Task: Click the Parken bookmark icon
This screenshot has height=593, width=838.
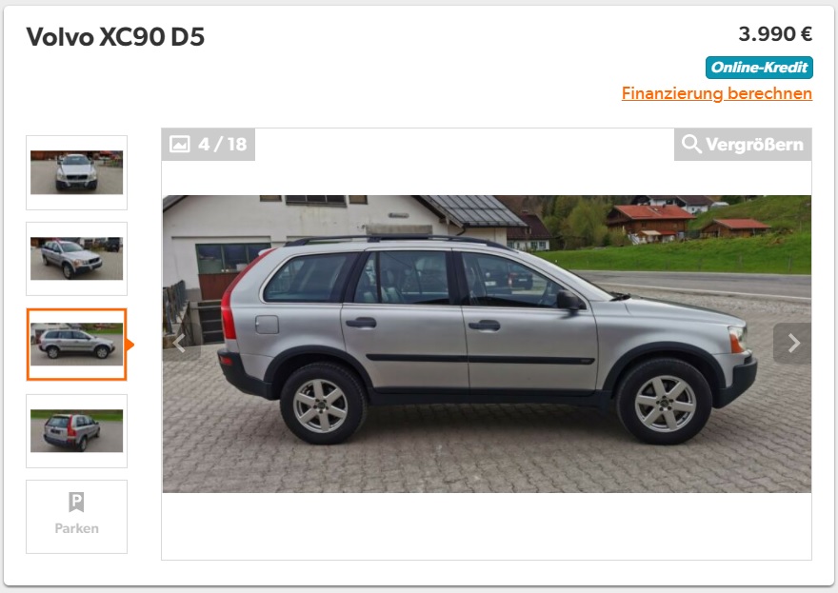Action: tap(76, 503)
